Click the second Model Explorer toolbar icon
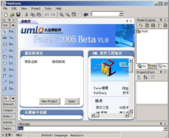Screen dimensions: 169x138 tap(147, 25)
